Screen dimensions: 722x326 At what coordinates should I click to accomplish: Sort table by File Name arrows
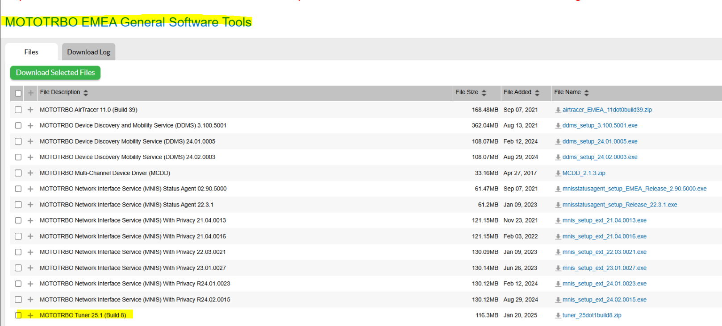(587, 93)
